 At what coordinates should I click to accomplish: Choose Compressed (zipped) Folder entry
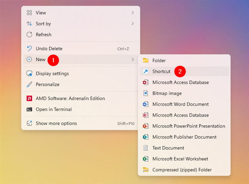pyautogui.click(x=184, y=170)
